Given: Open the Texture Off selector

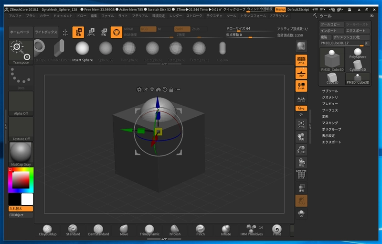Looking at the screenshot, I should [21, 129].
